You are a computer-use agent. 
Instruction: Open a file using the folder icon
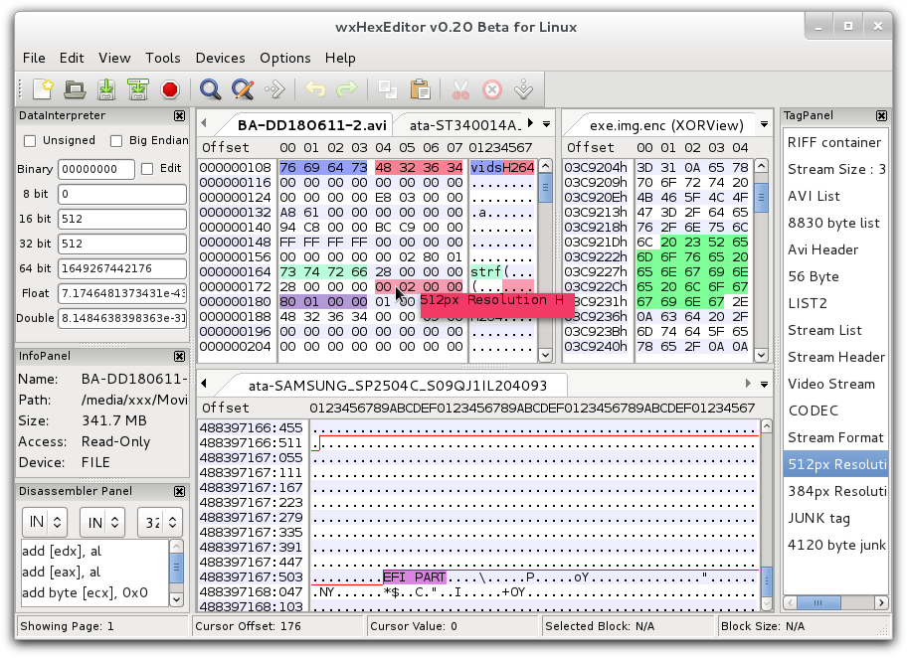click(74, 89)
